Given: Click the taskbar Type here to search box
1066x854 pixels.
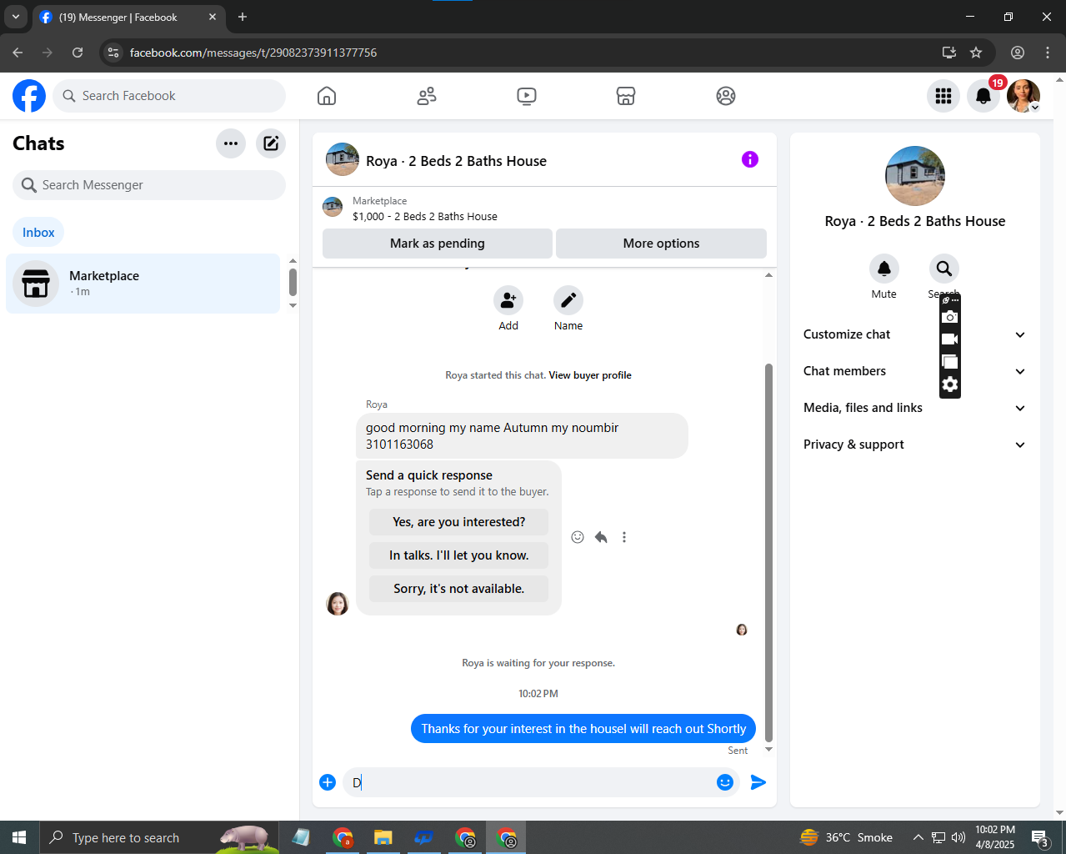Looking at the screenshot, I should (x=160, y=837).
